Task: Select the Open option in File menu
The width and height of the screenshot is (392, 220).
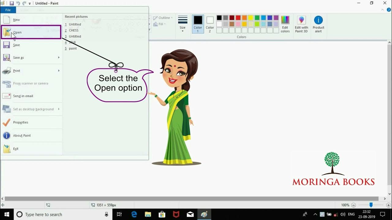Action: (31, 32)
